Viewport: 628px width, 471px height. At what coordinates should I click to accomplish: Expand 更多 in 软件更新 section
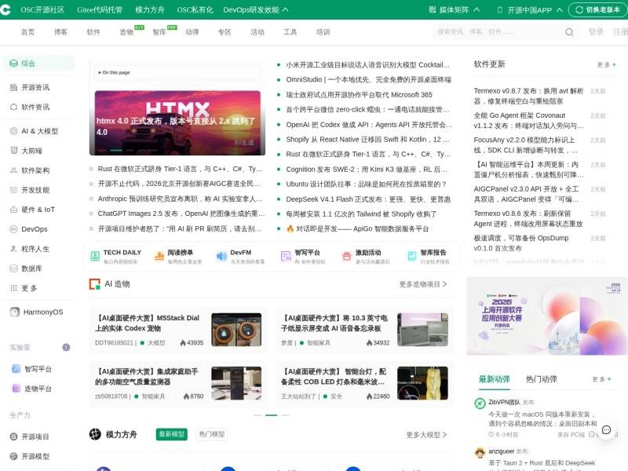606,64
